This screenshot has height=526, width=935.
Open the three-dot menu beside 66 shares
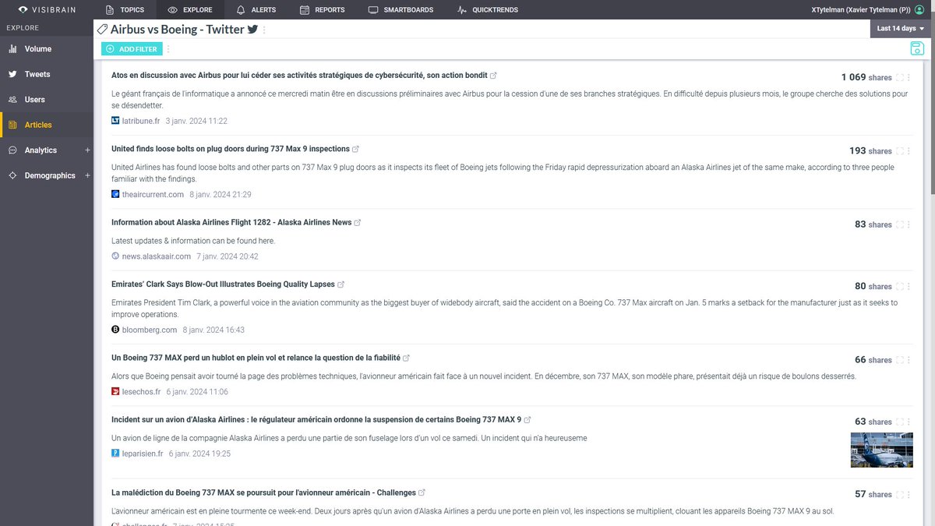coord(909,360)
